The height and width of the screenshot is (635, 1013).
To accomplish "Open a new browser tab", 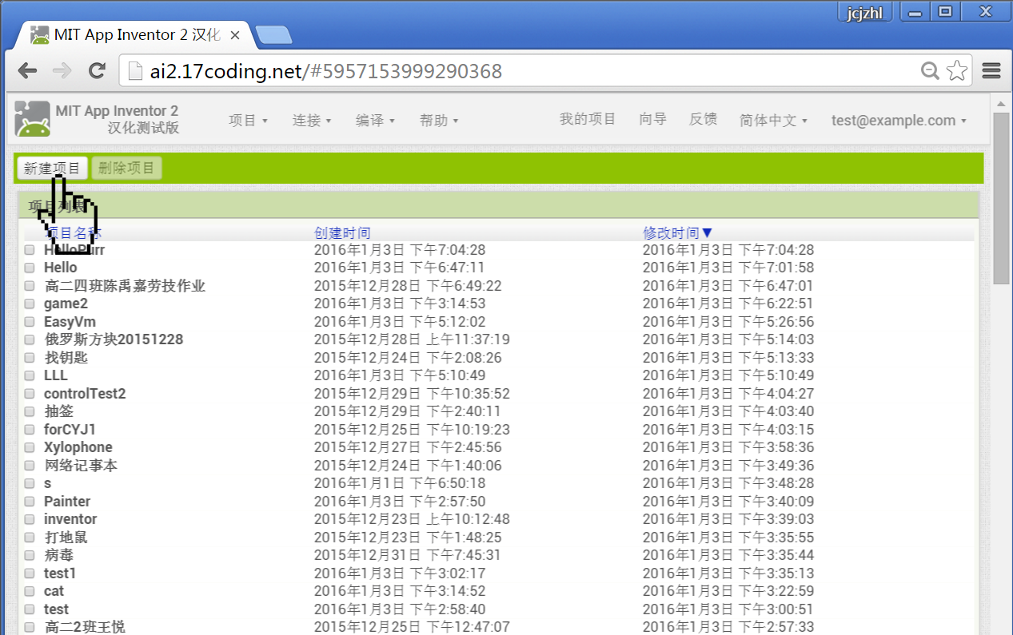I will [273, 35].
